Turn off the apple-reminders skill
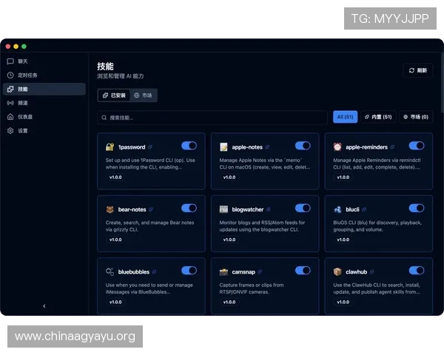 coord(417,146)
